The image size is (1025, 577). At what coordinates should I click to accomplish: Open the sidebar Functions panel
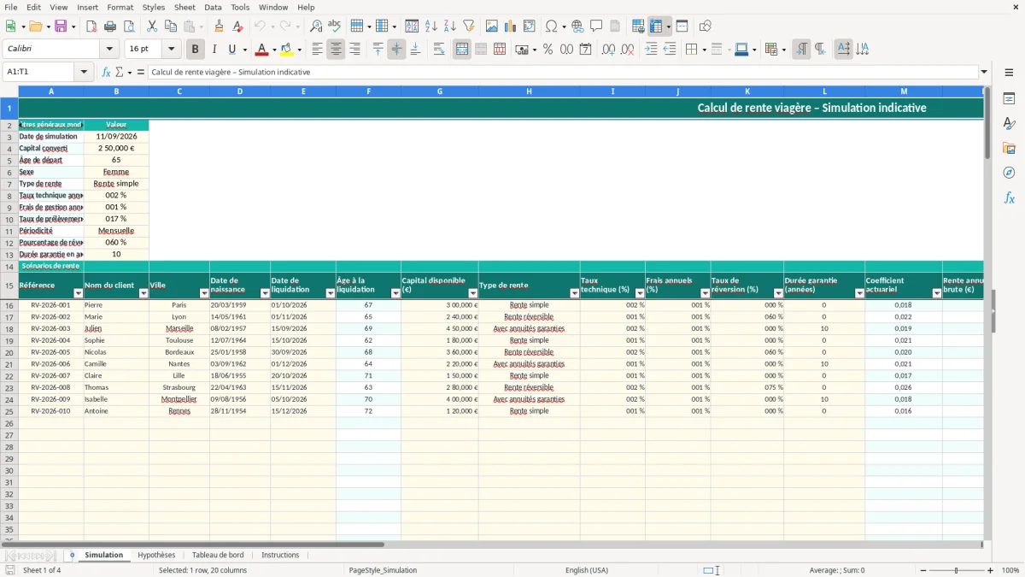[x=1009, y=197]
